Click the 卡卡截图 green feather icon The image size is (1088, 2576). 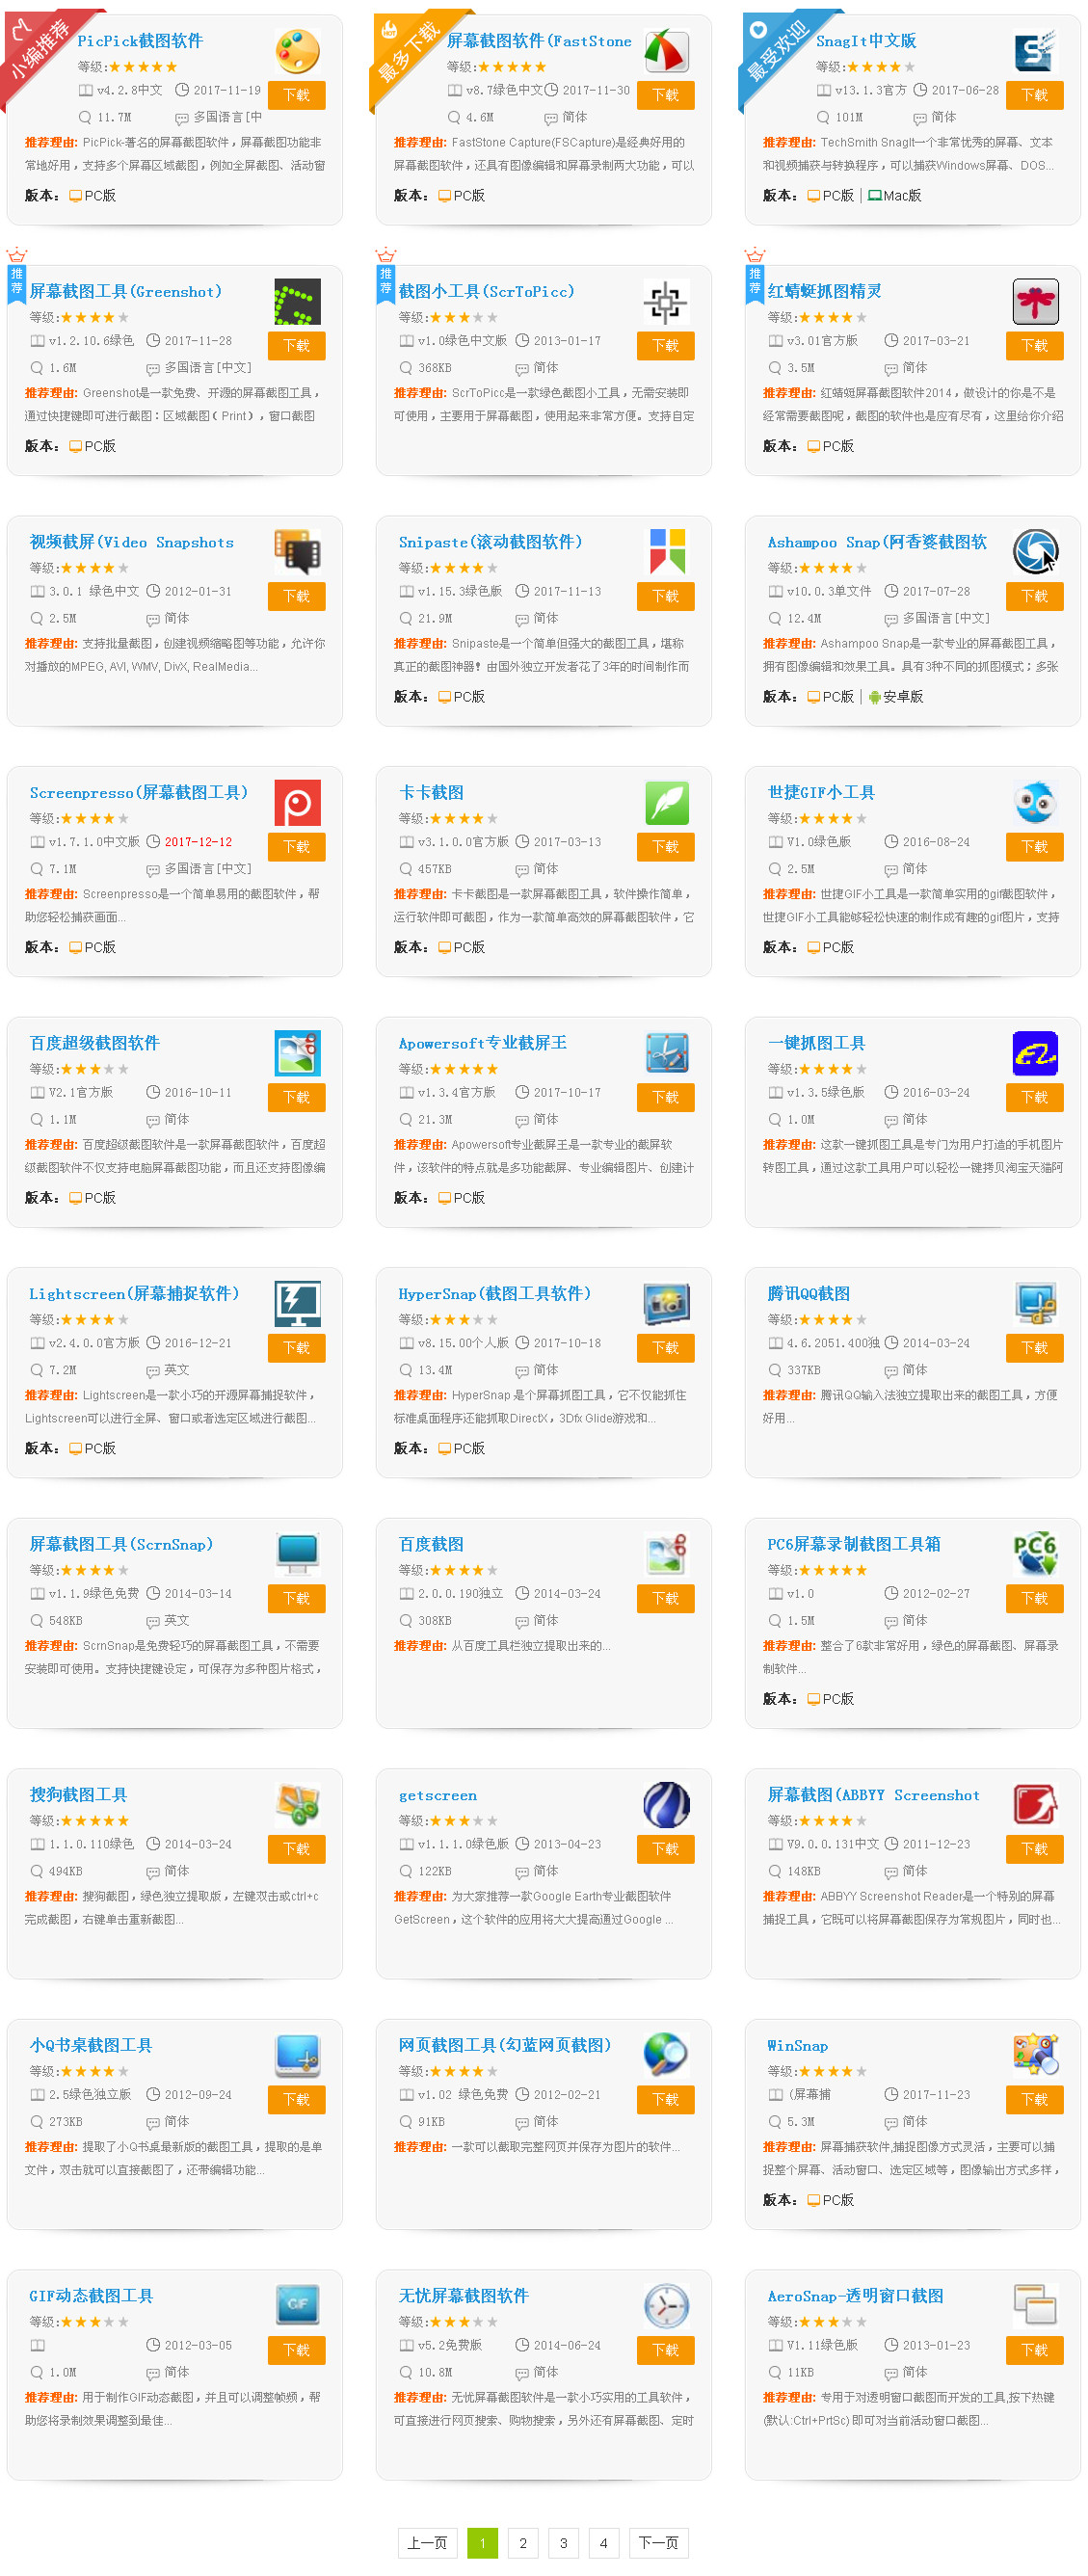(x=666, y=803)
